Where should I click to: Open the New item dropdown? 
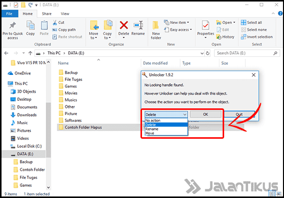pyautogui.click(x=176, y=22)
